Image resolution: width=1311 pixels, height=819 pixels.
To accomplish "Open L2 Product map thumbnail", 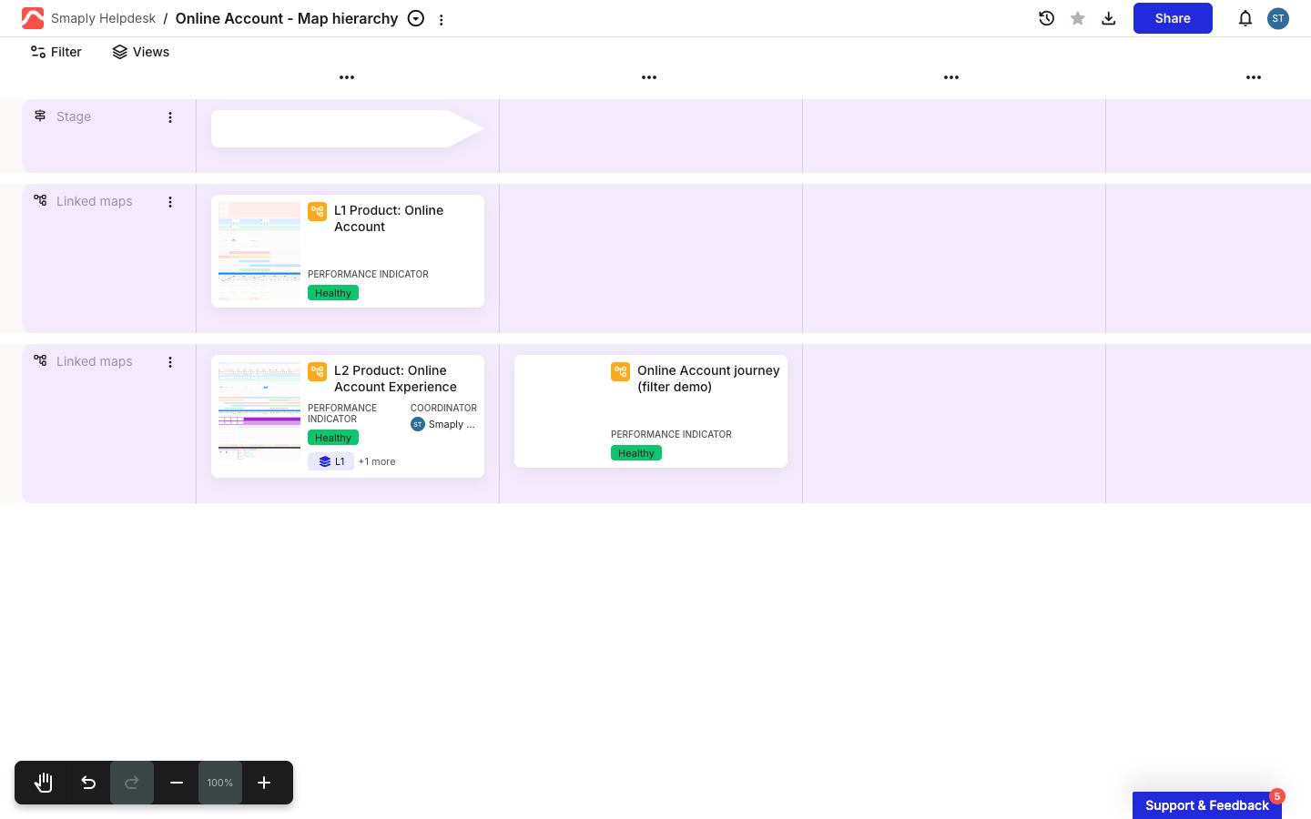I will pos(259,411).
